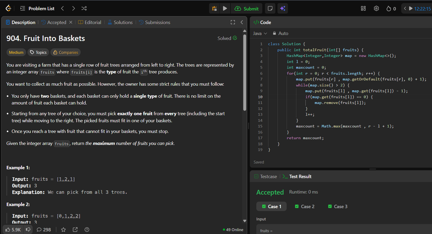This screenshot has height=234, width=432.
Task: Click the Runtime: 0 ms text
Action: click(x=303, y=192)
